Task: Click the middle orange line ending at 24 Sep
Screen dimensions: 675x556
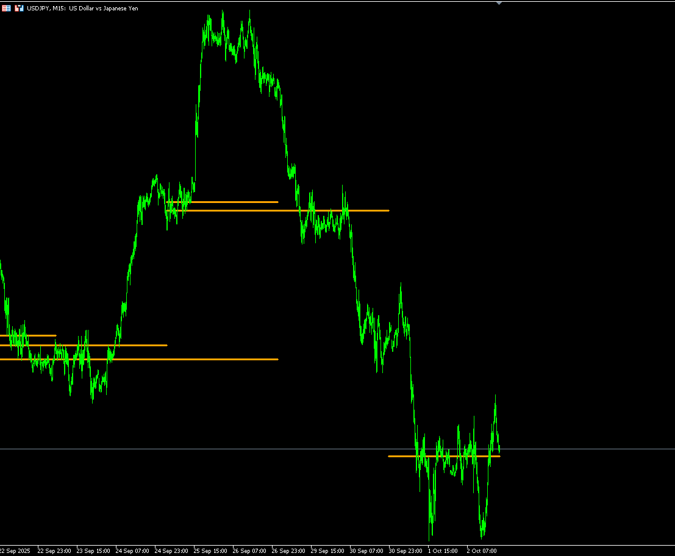Action: tap(84, 345)
